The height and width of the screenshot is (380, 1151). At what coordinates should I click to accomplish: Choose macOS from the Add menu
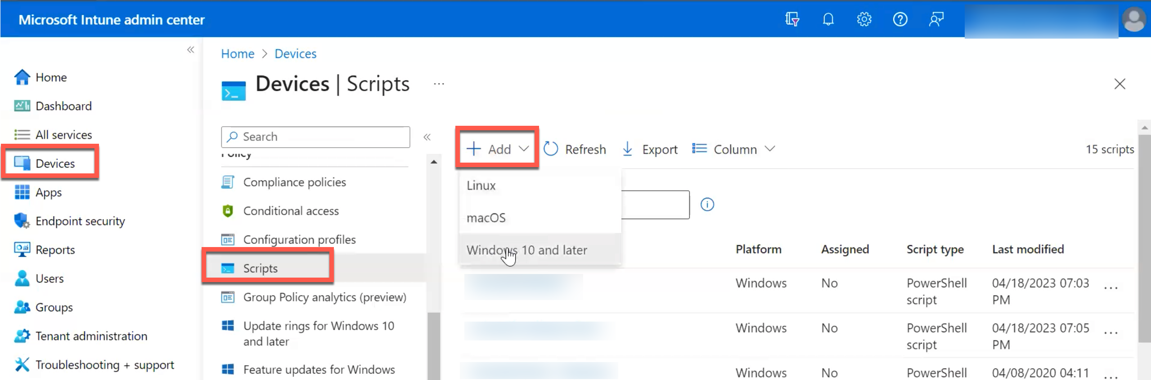486,218
